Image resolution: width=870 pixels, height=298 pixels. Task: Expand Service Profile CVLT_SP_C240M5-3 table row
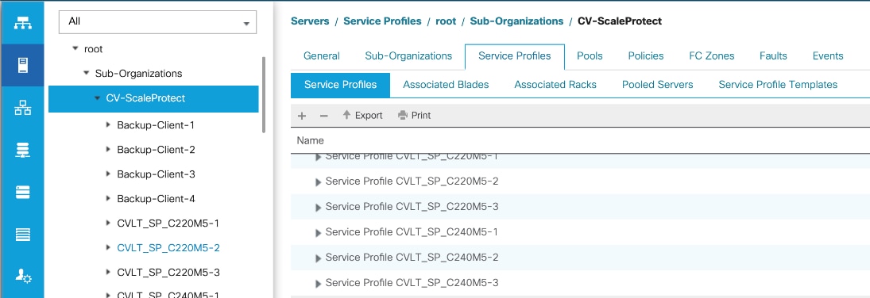(319, 285)
